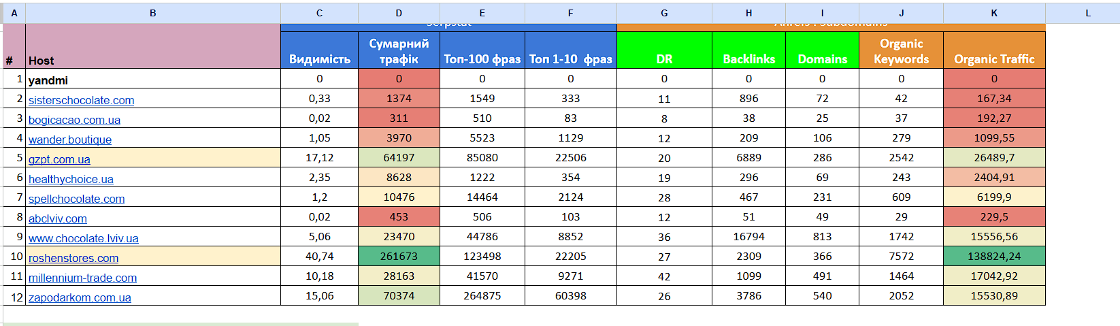Open the bogicacao.com.ua link
This screenshot has width=1120, height=326.
(74, 120)
